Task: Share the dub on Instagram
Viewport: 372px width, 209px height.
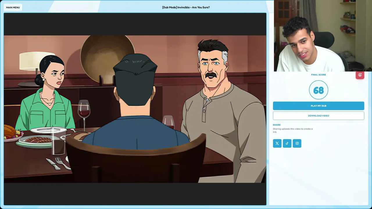Action: pyautogui.click(x=297, y=143)
